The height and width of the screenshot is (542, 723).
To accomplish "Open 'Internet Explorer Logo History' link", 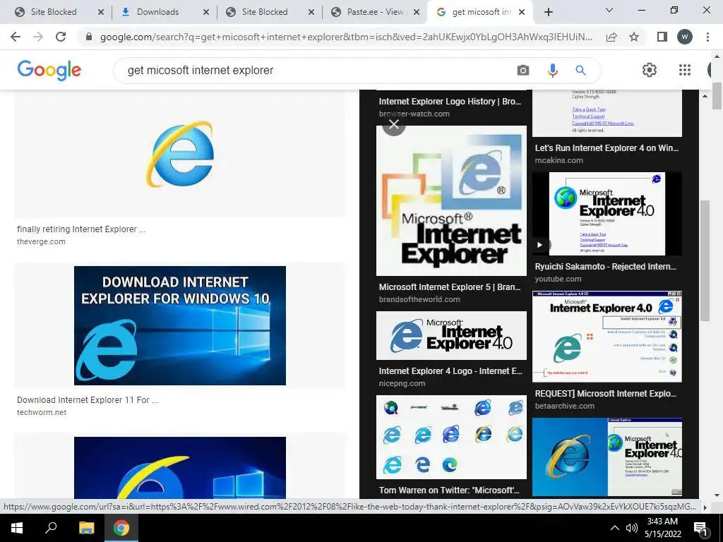I will 450,102.
